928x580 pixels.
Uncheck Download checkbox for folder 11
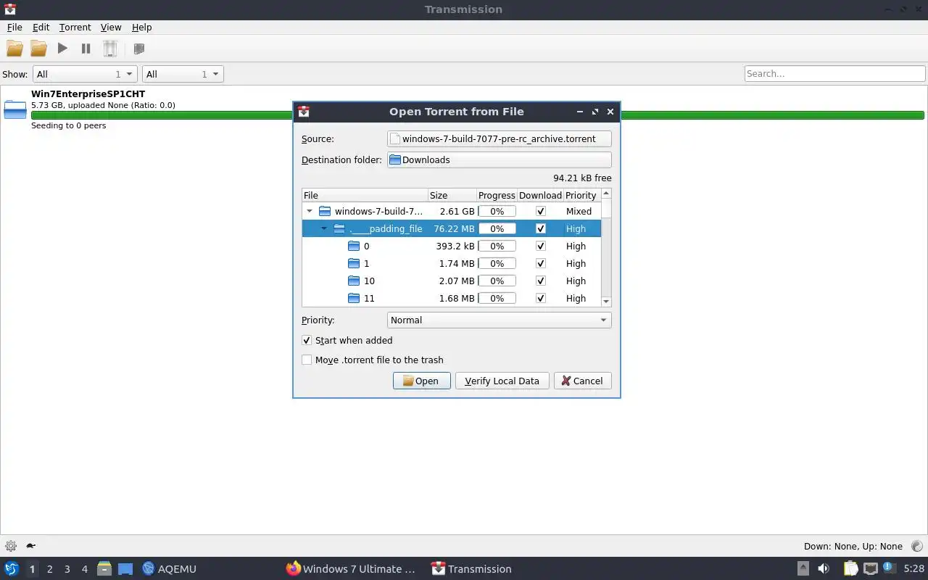click(540, 298)
